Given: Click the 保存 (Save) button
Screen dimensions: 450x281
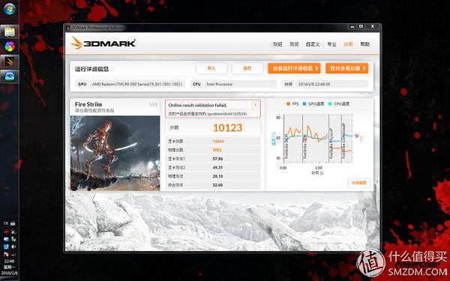Looking at the screenshot, I should click(x=247, y=68).
